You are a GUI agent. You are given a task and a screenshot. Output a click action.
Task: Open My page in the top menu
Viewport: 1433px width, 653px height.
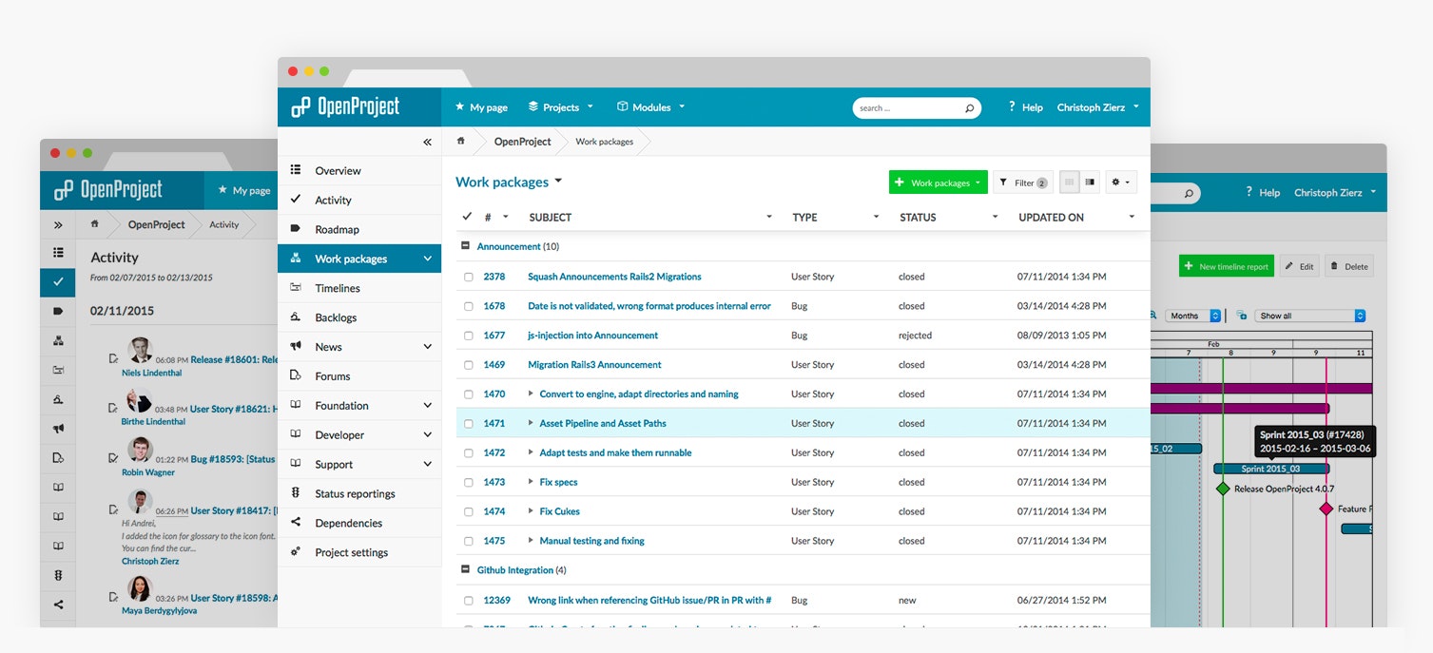pos(481,107)
